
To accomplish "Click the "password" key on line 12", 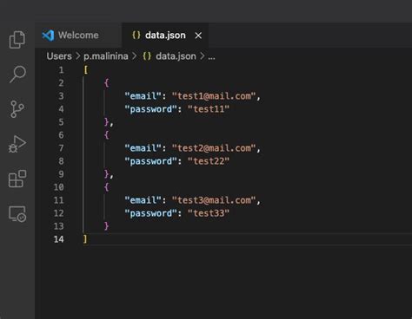I will click(150, 213).
